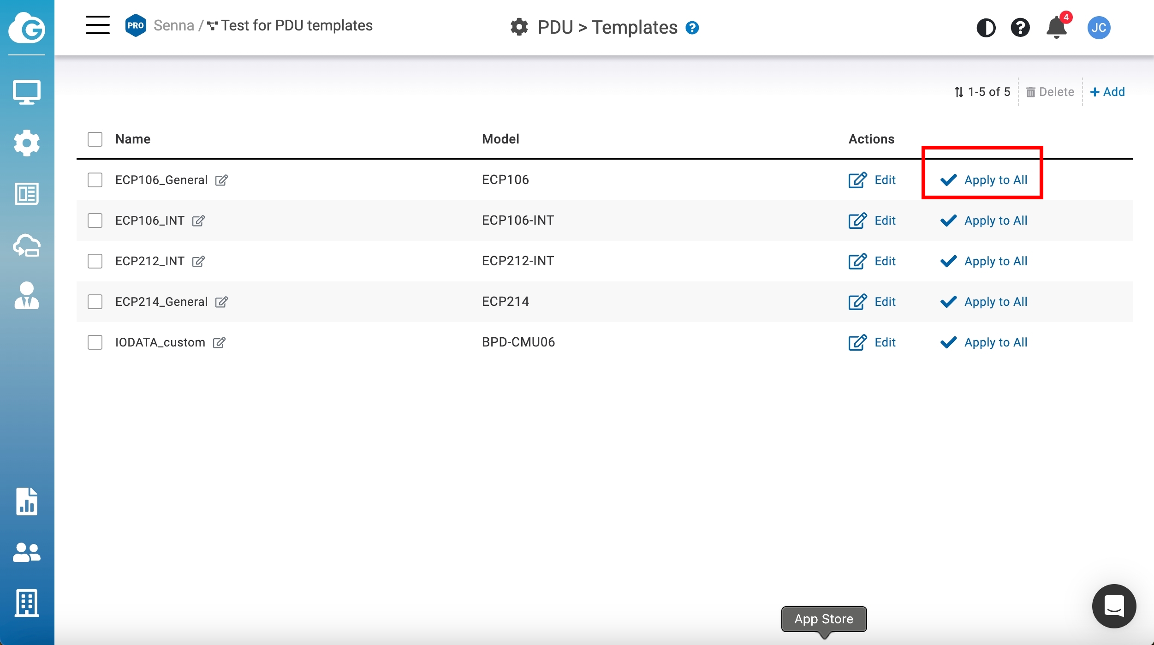Viewport: 1154px width, 645px height.
Task: Open the notifications bell icon
Action: tap(1056, 28)
